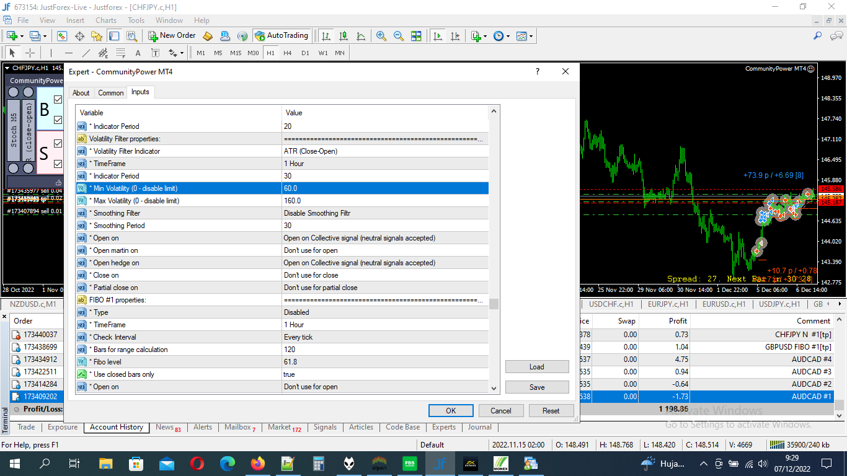Select the horizontal line drawing tool
The image size is (847, 476).
click(x=68, y=53)
